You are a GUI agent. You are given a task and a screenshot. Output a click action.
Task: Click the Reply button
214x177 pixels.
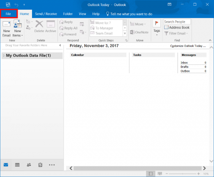tap(66, 22)
